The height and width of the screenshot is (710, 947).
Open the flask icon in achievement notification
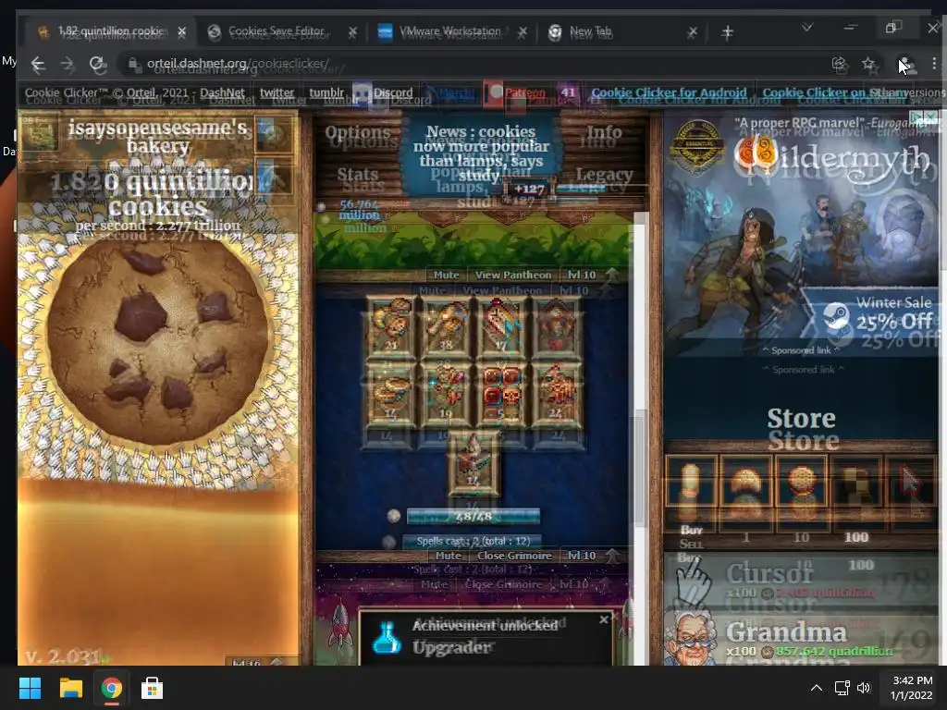[x=387, y=637]
